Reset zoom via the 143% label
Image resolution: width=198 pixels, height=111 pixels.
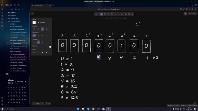click(x=38, y=104)
